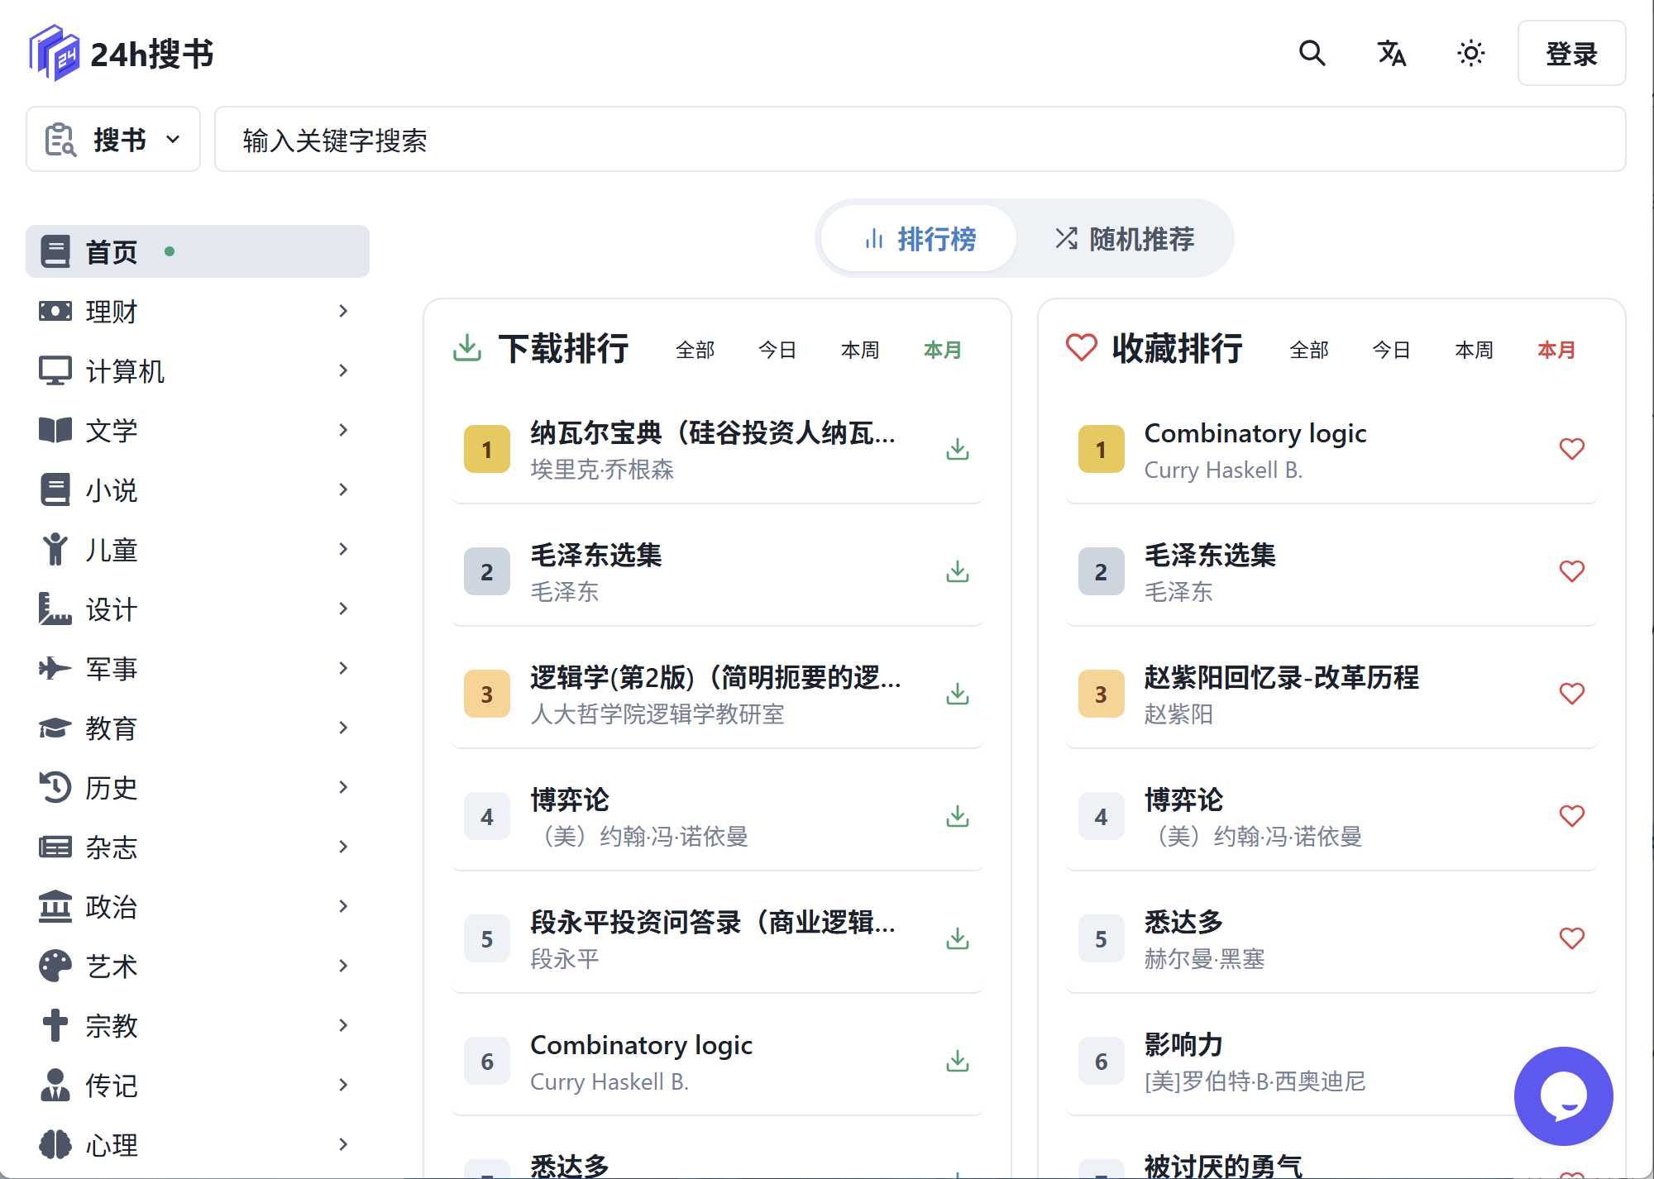
Task: Click the 24h搜书 logo icon
Action: (x=55, y=53)
